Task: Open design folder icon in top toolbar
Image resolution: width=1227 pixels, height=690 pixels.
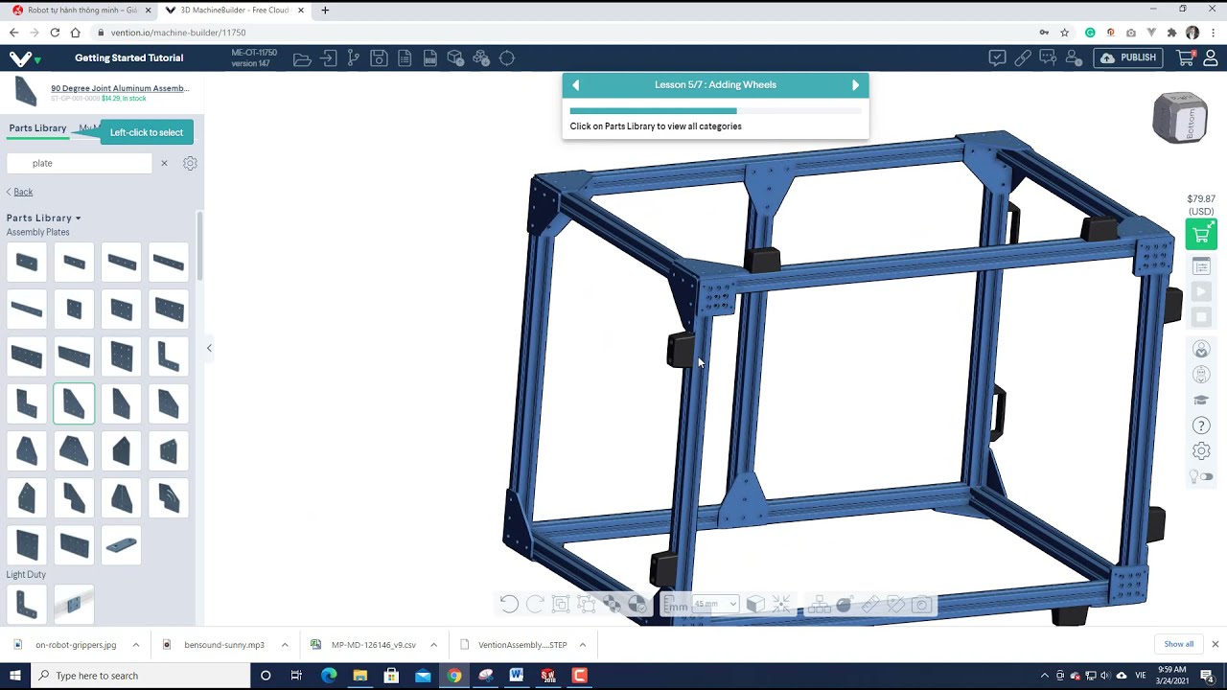Action: pyautogui.click(x=302, y=58)
